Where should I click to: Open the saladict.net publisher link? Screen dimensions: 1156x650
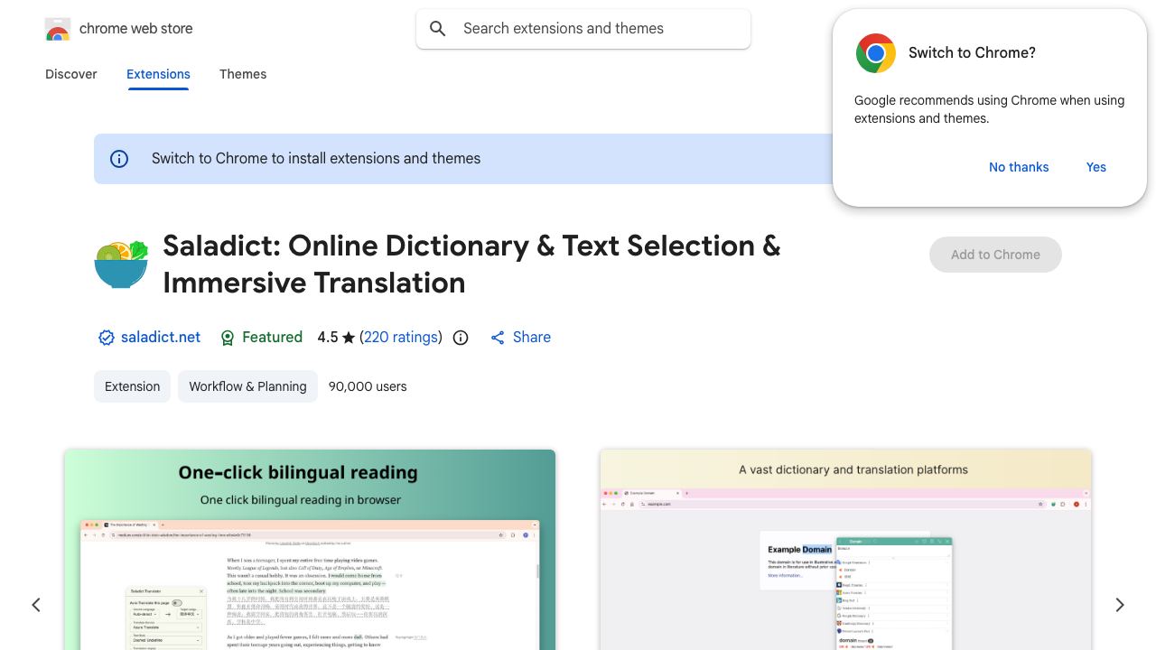coord(161,338)
